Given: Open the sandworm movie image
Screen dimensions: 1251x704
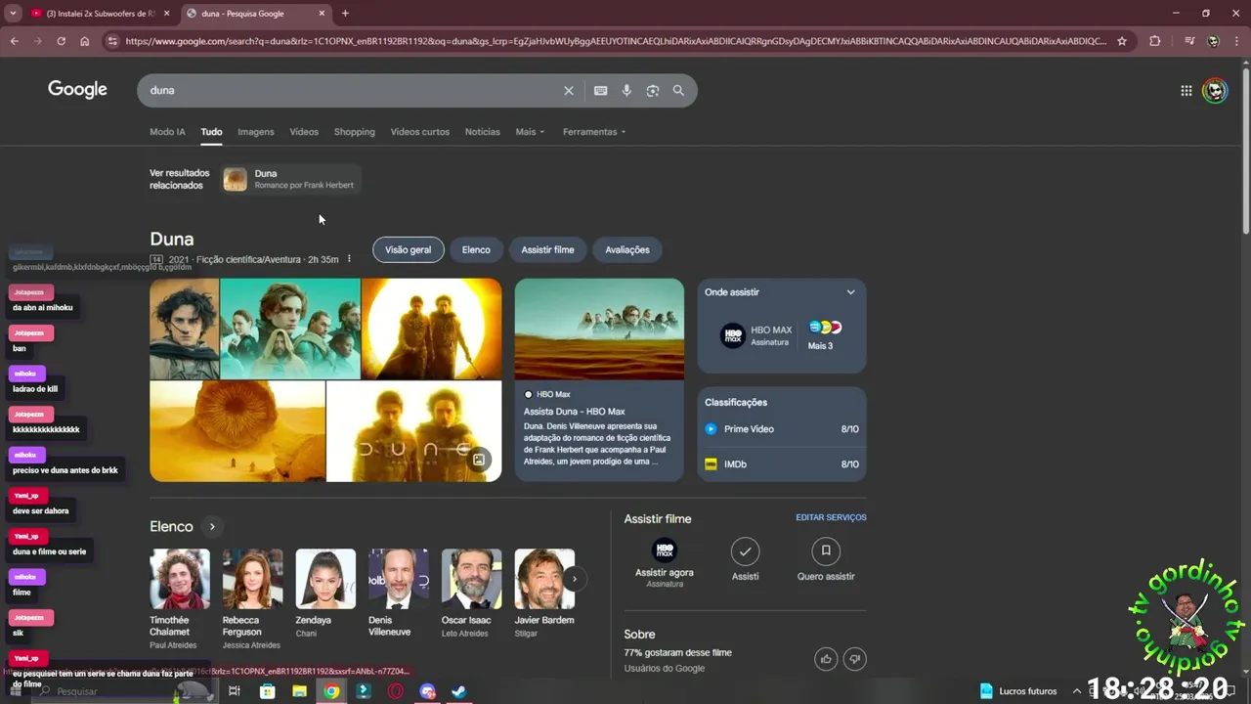Looking at the screenshot, I should [x=237, y=431].
